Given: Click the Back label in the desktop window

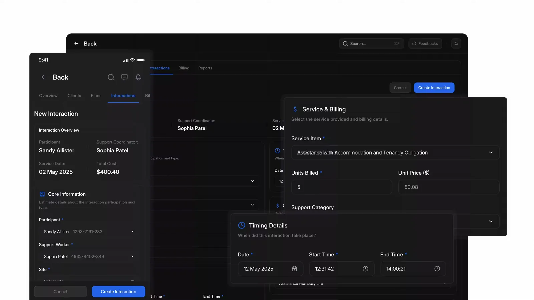Looking at the screenshot, I should [90, 44].
